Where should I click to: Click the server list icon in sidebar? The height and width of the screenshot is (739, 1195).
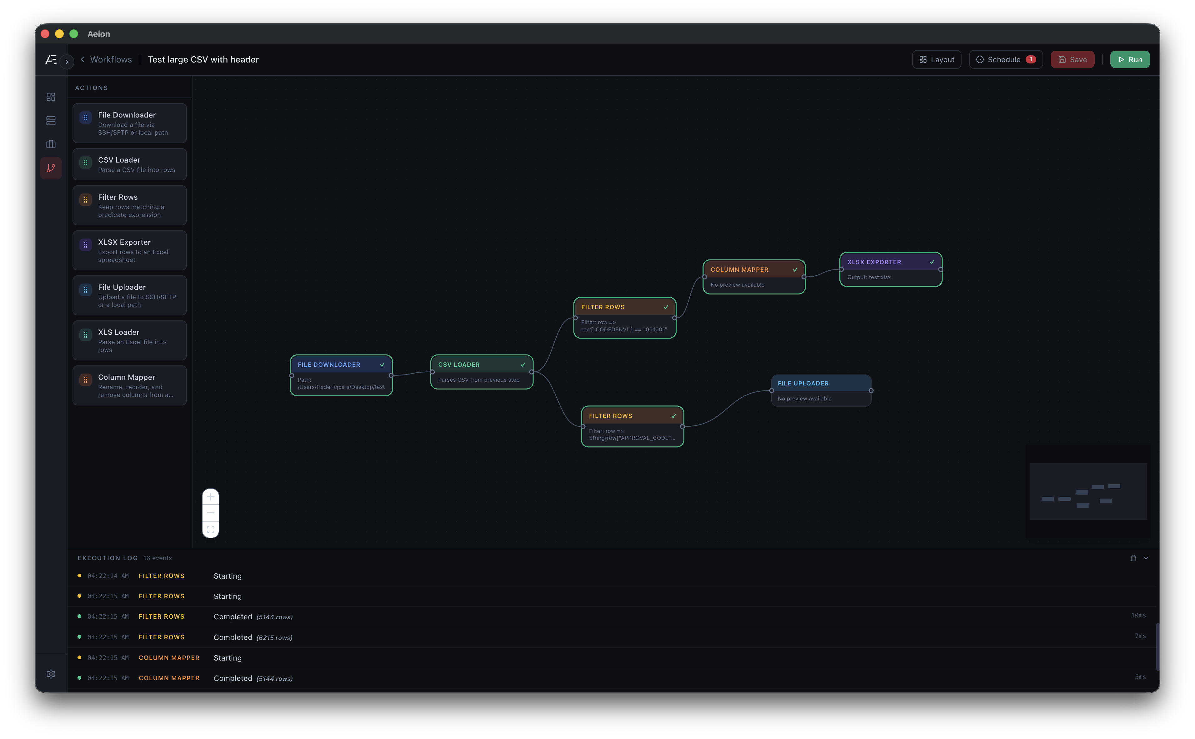[x=51, y=120]
